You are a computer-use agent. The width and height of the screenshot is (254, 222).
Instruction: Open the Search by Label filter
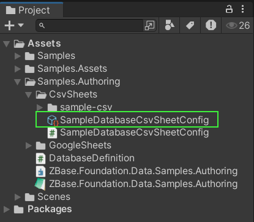pos(190,25)
